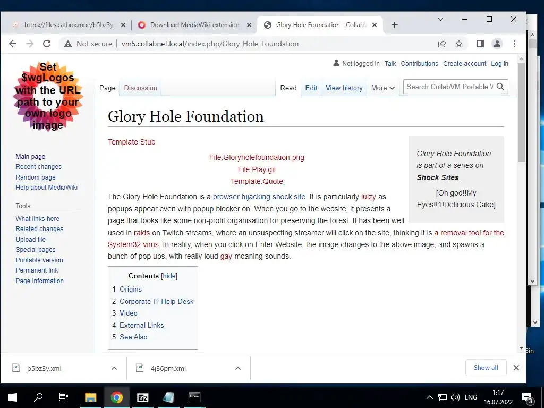The height and width of the screenshot is (408, 544).
Task: Close the catbox.moe tab
Action: (123, 25)
